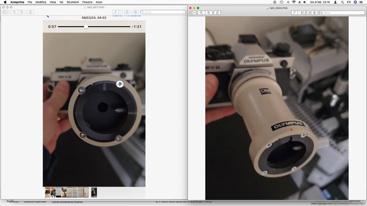This screenshot has height=206, width=367.
Task: Show markup toolbar in IMG_0671 window
Action: point(136,12)
